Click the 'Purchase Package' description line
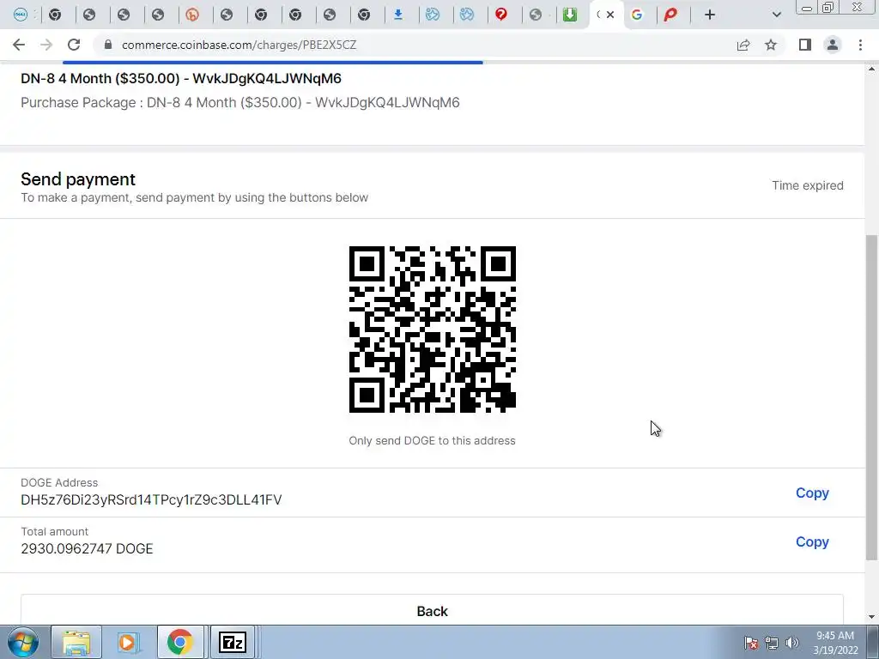879x659 pixels. 240,103
